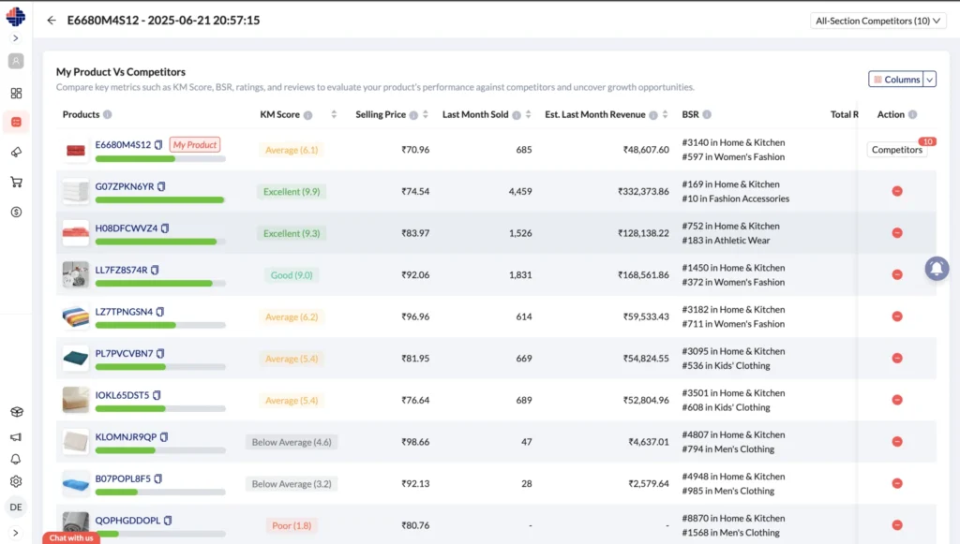Expand the sidebar with the bottom chevron
The width and height of the screenshot is (960, 544).
pos(16,533)
